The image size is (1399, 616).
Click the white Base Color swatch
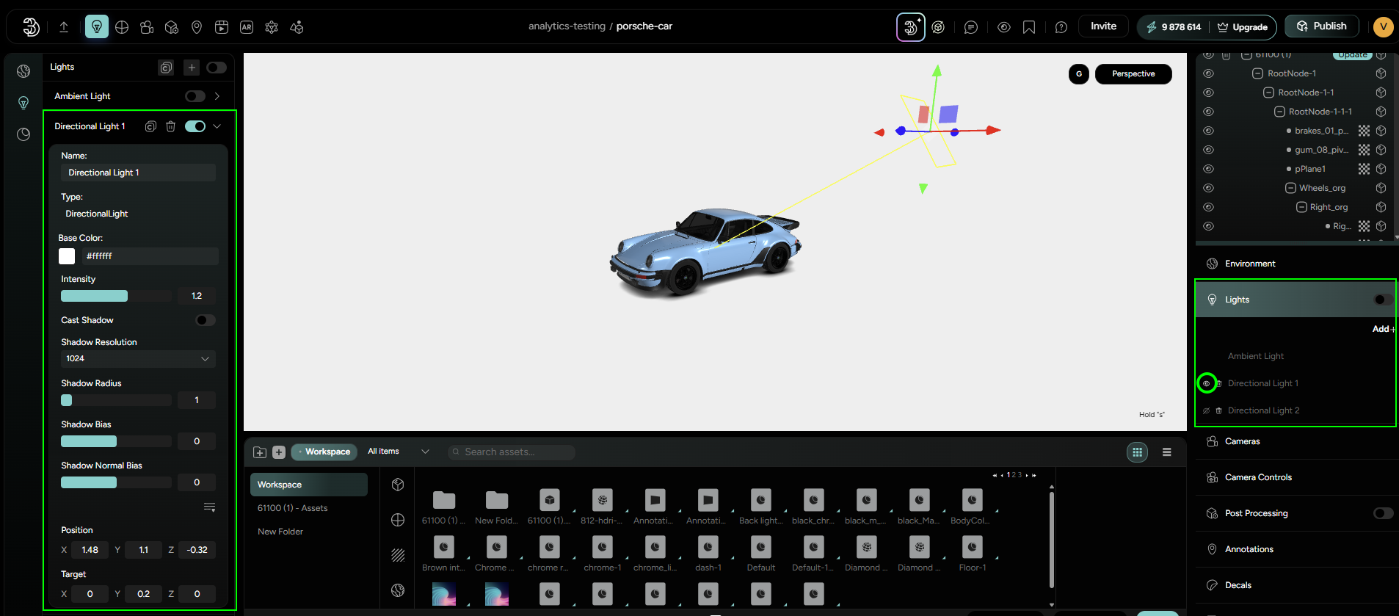coord(67,256)
